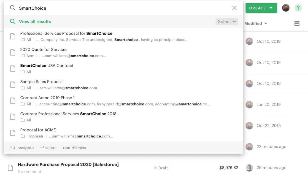Select Contract Professional Services SmartChoice 2018 result
Viewport: 308px width, 173px height.
click(x=123, y=117)
